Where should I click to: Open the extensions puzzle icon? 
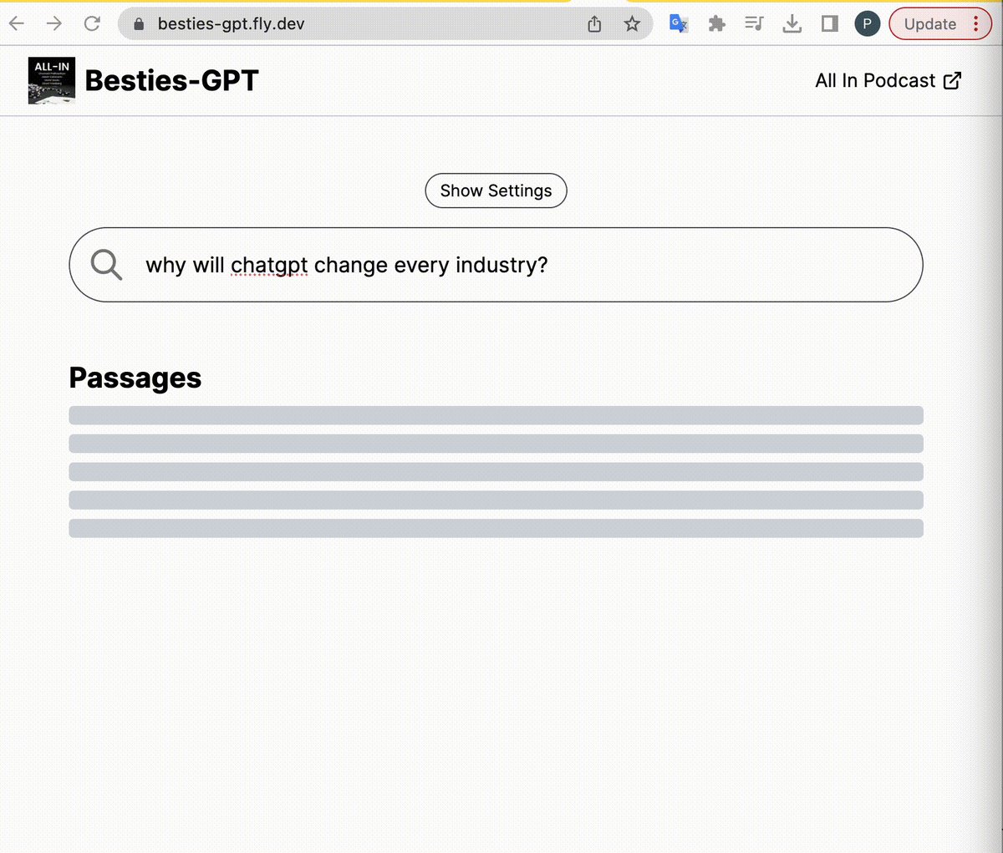(716, 23)
